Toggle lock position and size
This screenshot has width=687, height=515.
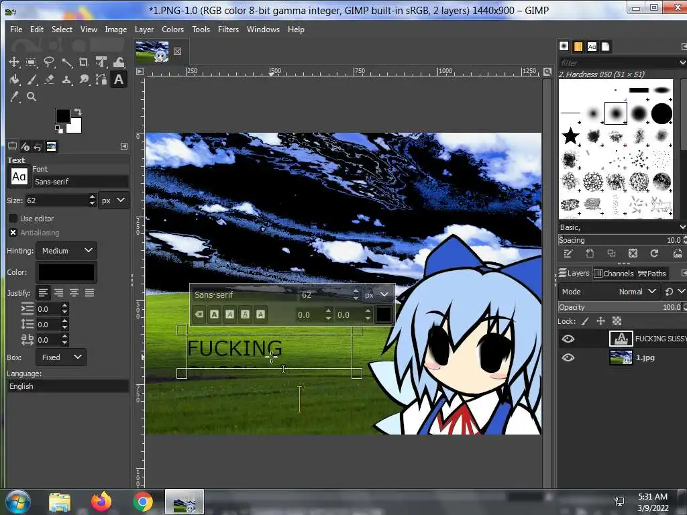pos(600,321)
